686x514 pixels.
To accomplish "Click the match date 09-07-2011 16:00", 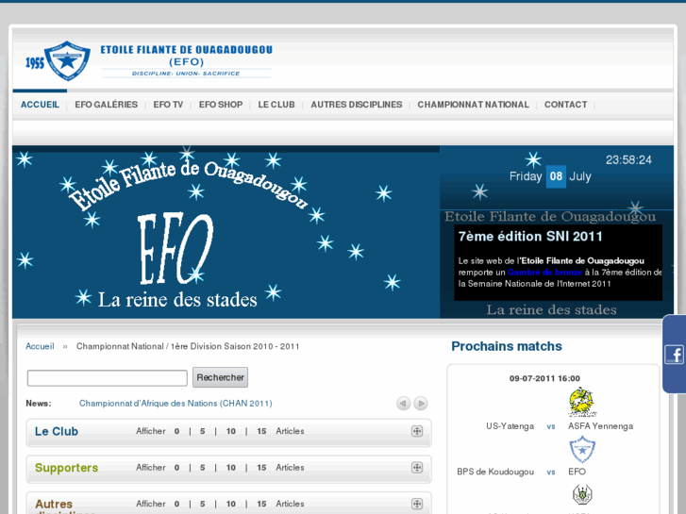I will pyautogui.click(x=544, y=378).
